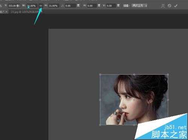Image resolution: width=188 pixels, height=140 pixels.
Task: Click the right-middle transform handle
Action: 168,100
